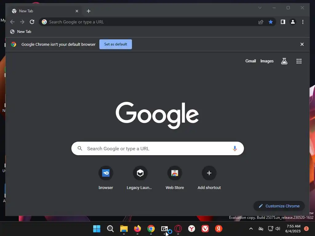Open Yandex red Я taskbar icon
Image resolution: width=315 pixels, height=236 pixels.
pyautogui.click(x=219, y=229)
